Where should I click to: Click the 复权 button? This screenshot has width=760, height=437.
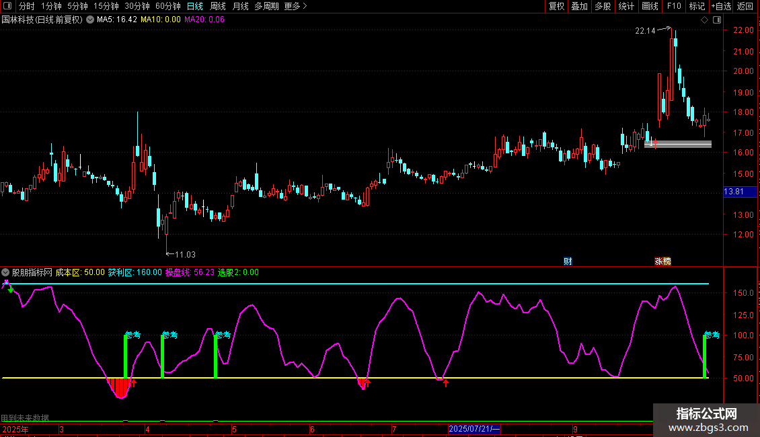[x=557, y=6]
